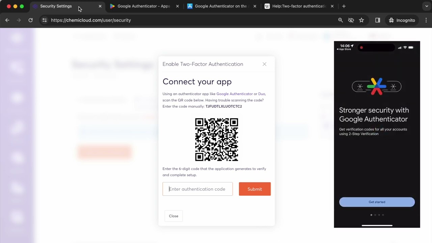Image resolution: width=432 pixels, height=243 pixels.
Task: Close the Help:Two-factor authentication tab
Action: (332, 6)
